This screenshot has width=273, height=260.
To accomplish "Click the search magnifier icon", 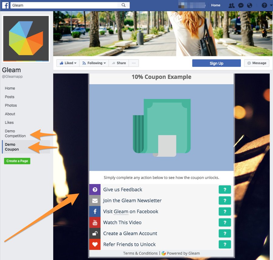I will click(x=123, y=5).
